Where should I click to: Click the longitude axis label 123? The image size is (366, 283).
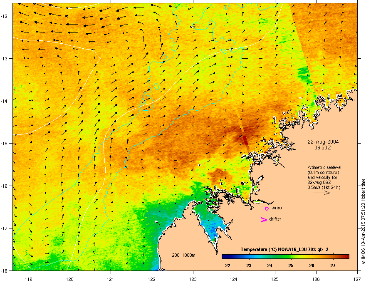pyautogui.click(x=193, y=279)
